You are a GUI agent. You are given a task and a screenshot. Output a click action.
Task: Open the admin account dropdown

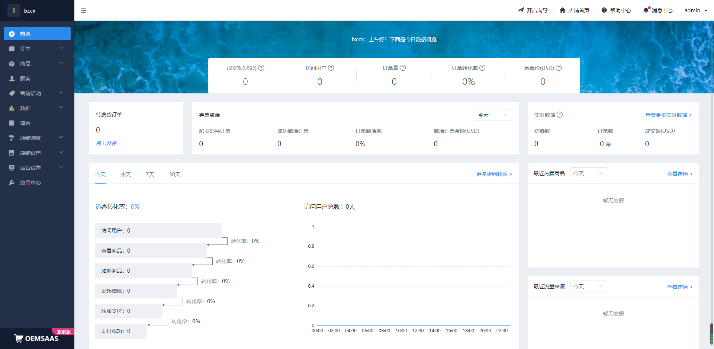pyautogui.click(x=696, y=10)
